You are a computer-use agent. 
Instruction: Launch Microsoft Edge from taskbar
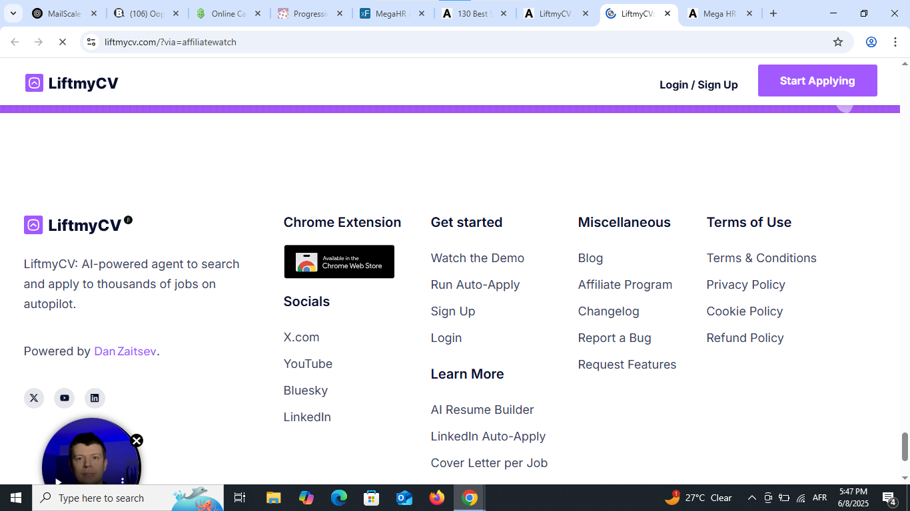339,498
